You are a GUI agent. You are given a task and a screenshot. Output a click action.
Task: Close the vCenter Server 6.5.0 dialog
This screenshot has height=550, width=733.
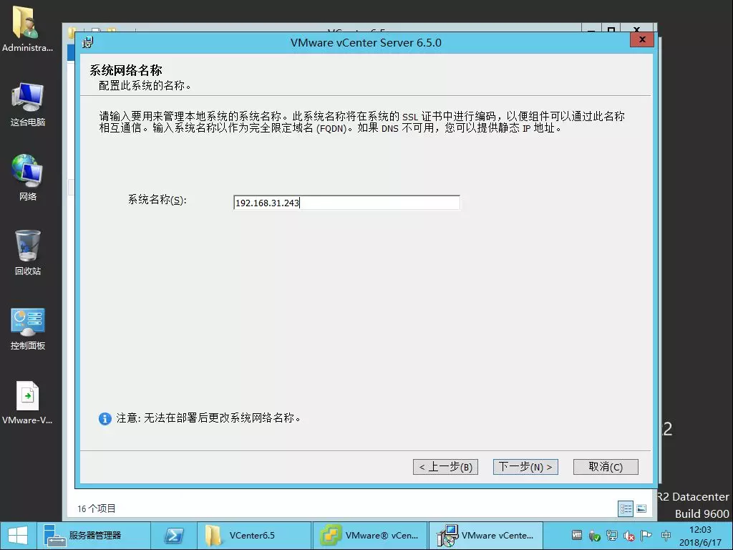642,40
